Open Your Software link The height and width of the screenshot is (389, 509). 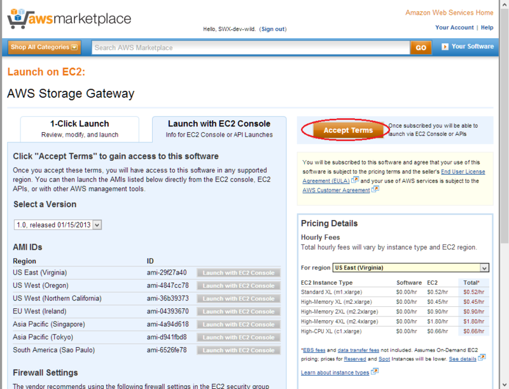click(x=473, y=46)
